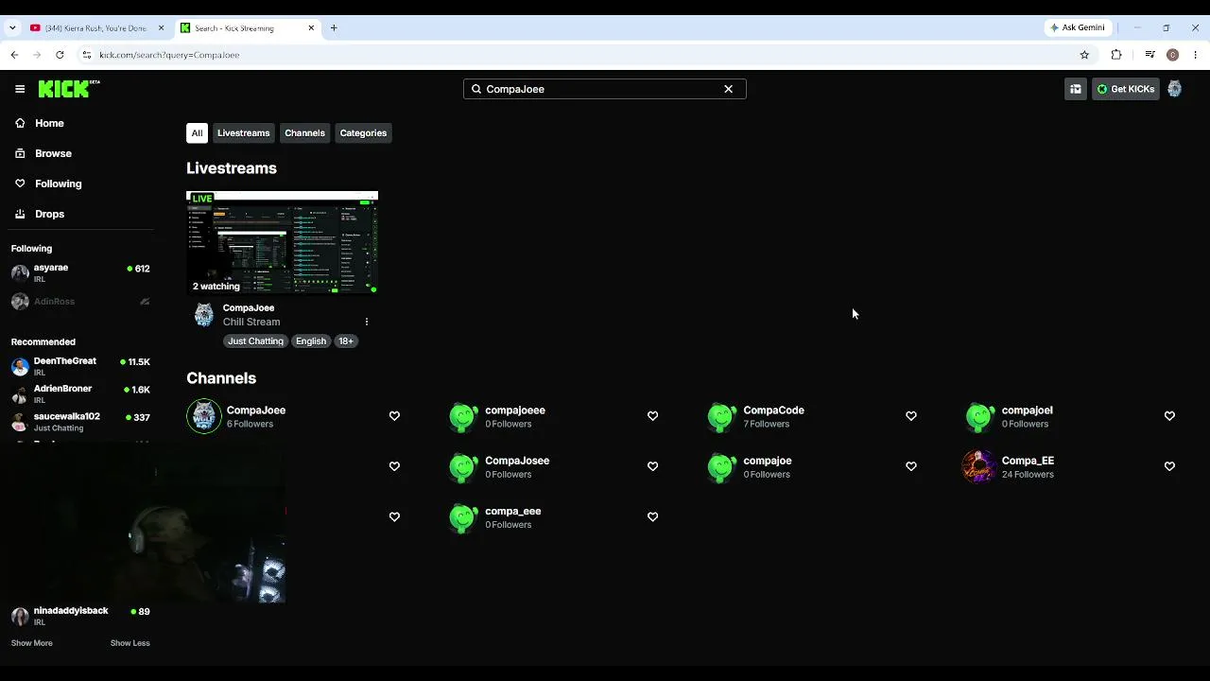Screen dimensions: 1210x681
Task: Open the creator dashboard icon beside Get KICKs
Action: click(1076, 89)
